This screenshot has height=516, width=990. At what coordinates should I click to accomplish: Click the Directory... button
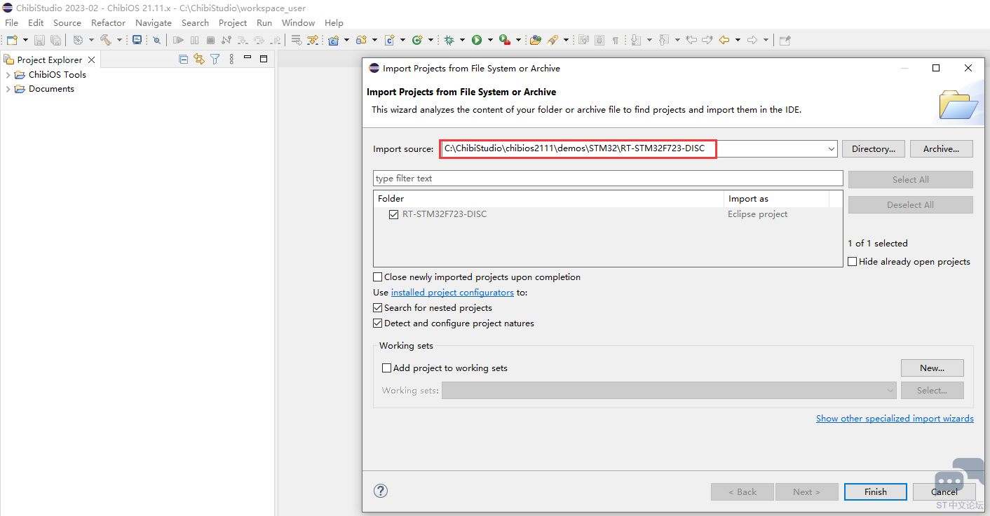point(874,149)
